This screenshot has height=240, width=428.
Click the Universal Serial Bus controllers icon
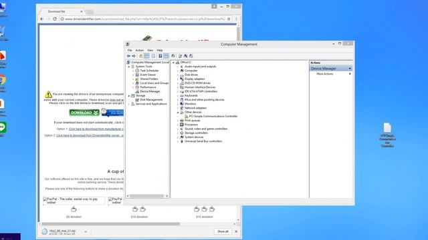click(x=182, y=141)
